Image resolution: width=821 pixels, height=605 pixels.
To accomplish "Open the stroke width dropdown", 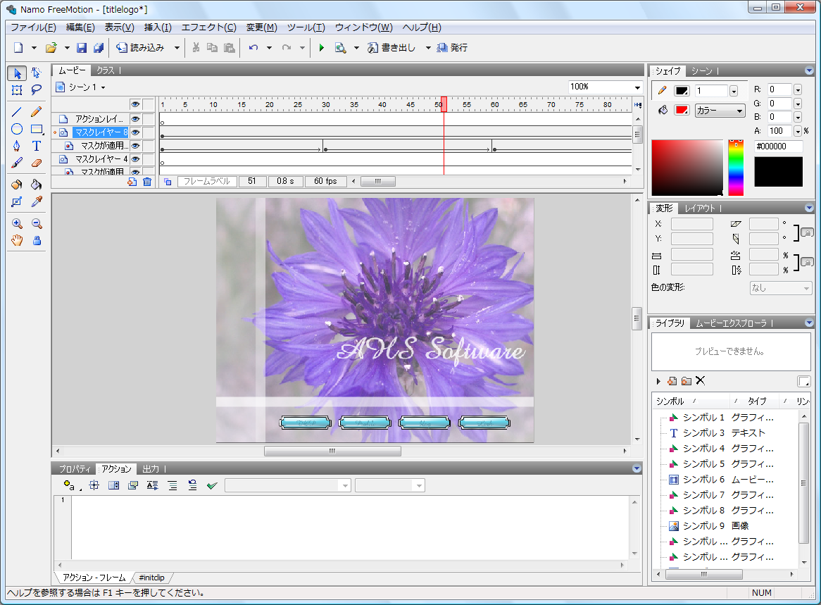I will [x=734, y=91].
